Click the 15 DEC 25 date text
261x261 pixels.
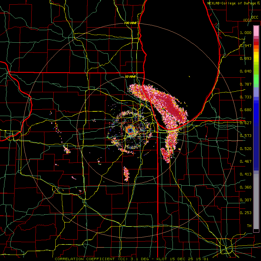click(x=181, y=259)
